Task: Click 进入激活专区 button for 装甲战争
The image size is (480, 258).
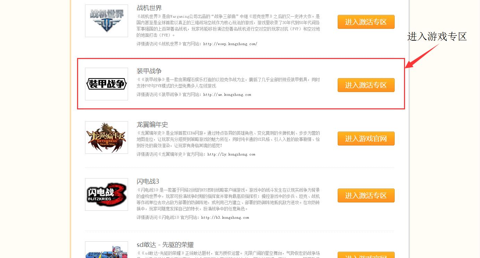Action: point(366,85)
